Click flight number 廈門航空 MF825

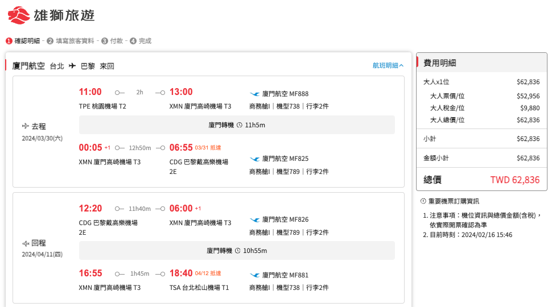click(285, 159)
